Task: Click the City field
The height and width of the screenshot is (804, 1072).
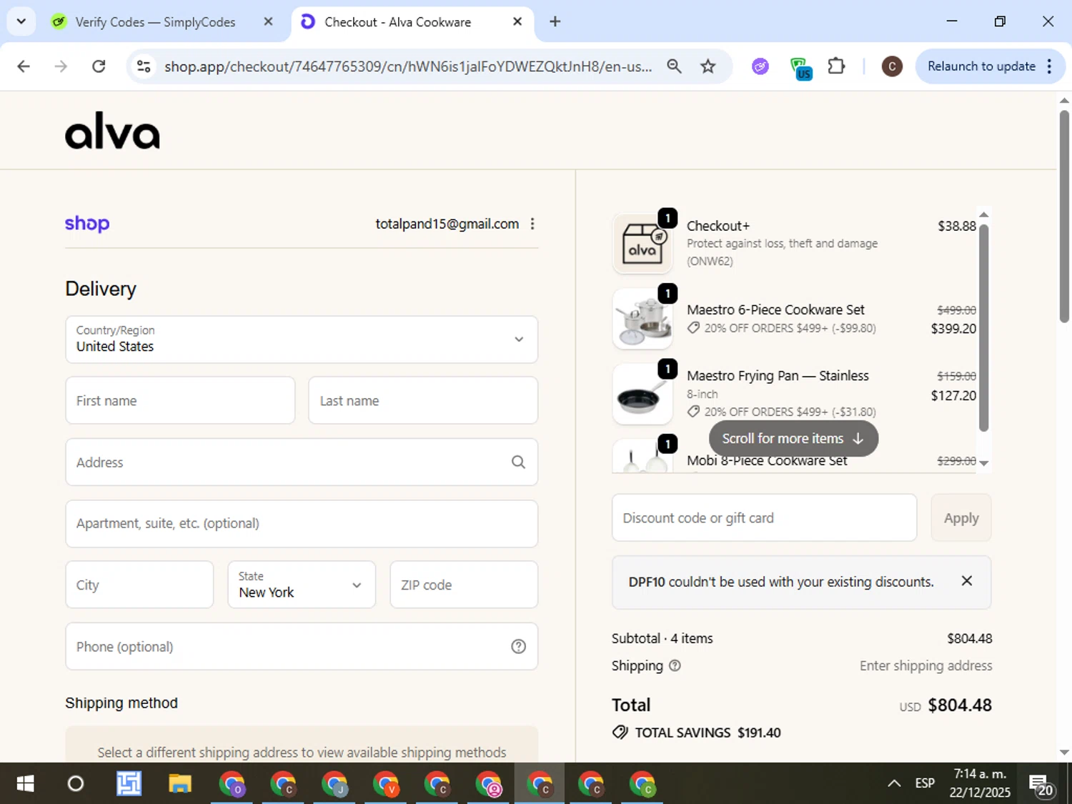Action: point(139,585)
